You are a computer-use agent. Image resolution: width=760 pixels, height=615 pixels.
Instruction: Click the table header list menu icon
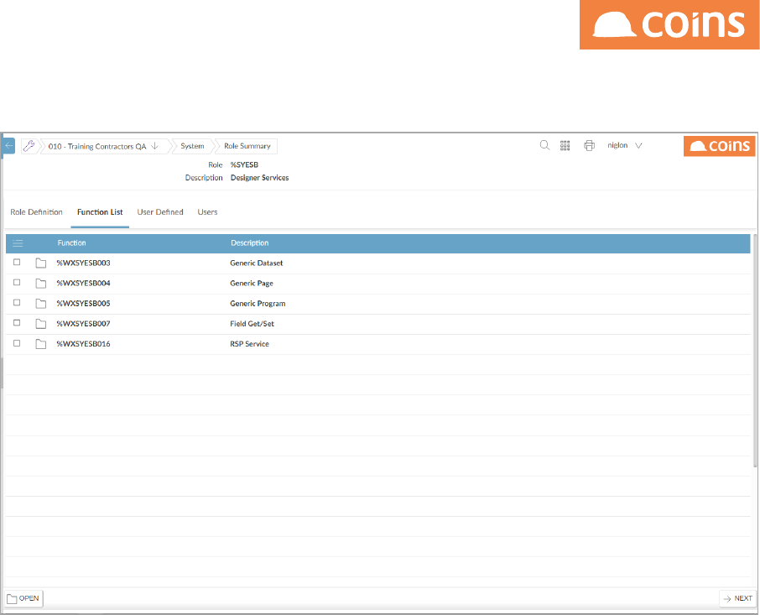(18, 243)
